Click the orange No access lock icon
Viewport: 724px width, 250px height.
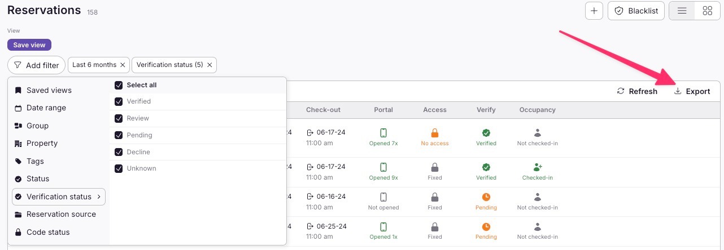(x=434, y=133)
